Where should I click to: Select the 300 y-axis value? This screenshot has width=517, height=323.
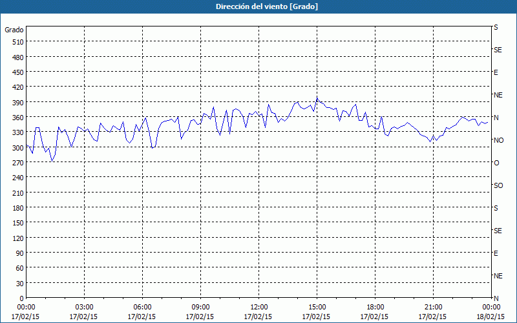point(18,148)
